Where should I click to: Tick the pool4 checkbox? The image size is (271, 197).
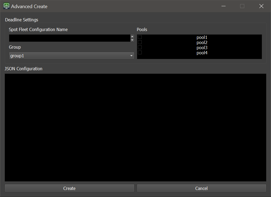point(140,52)
